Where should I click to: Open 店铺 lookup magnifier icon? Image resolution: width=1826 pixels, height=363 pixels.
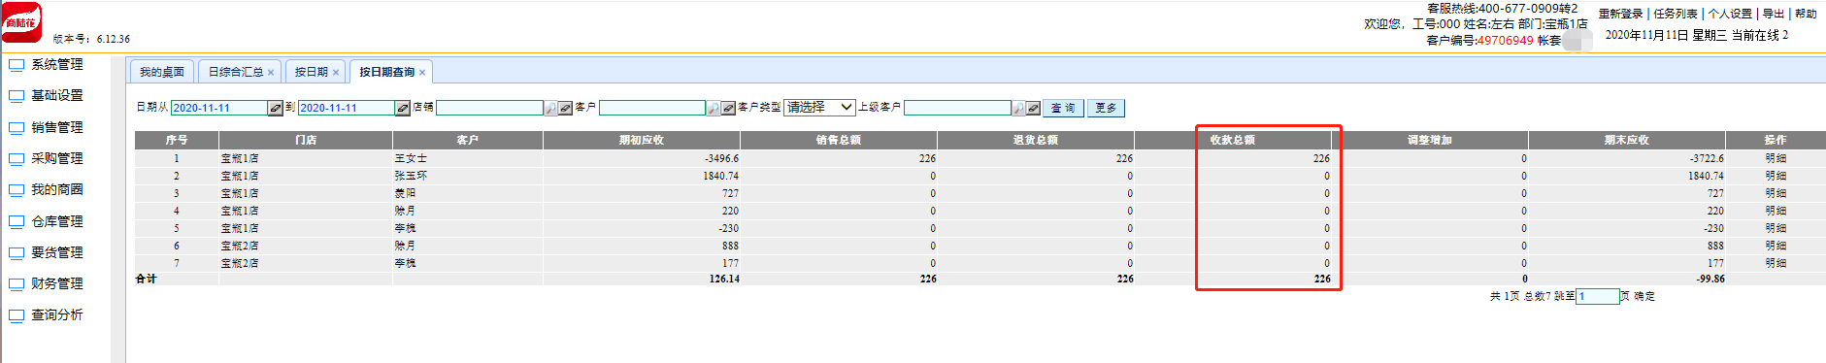[550, 108]
